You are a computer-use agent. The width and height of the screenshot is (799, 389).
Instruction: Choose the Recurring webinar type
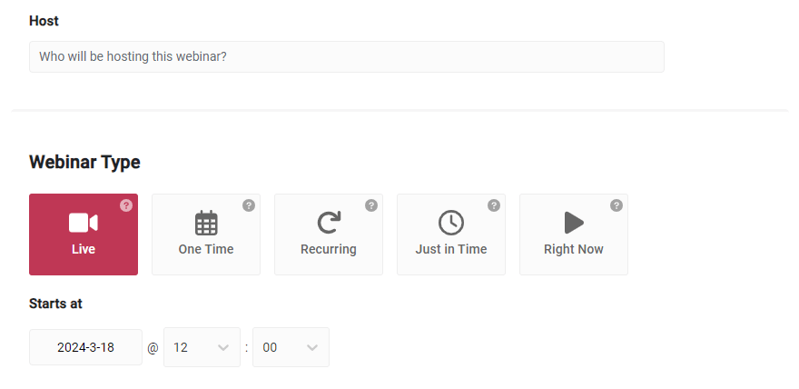tap(329, 234)
